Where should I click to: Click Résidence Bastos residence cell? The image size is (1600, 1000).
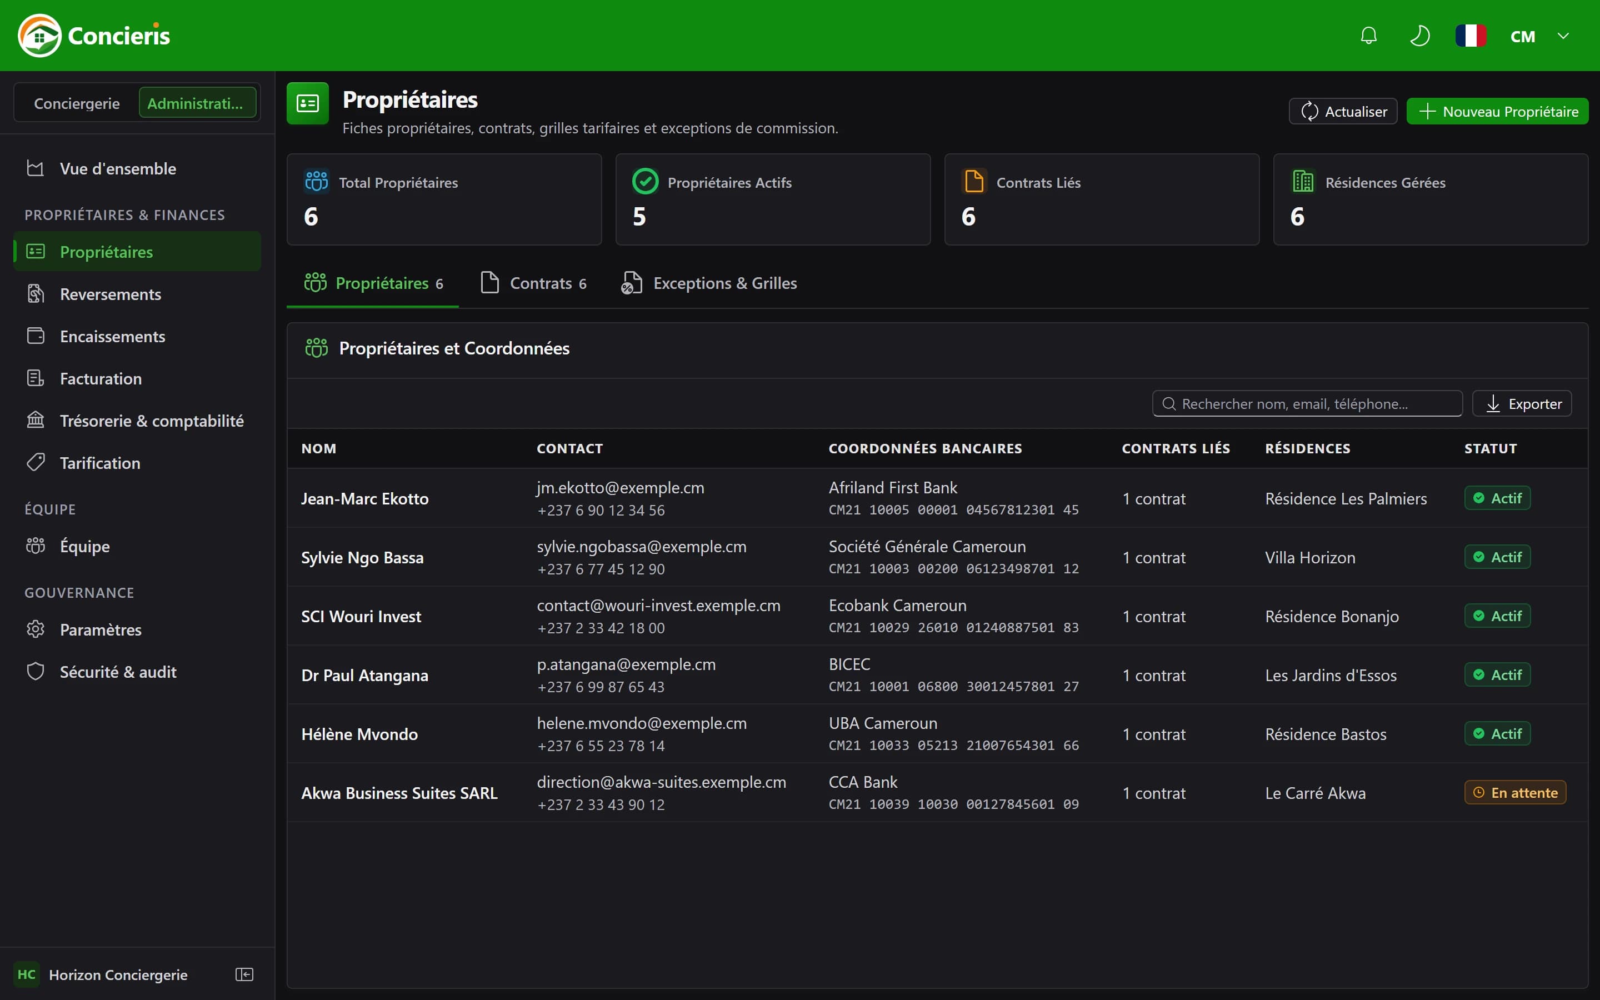(1325, 734)
